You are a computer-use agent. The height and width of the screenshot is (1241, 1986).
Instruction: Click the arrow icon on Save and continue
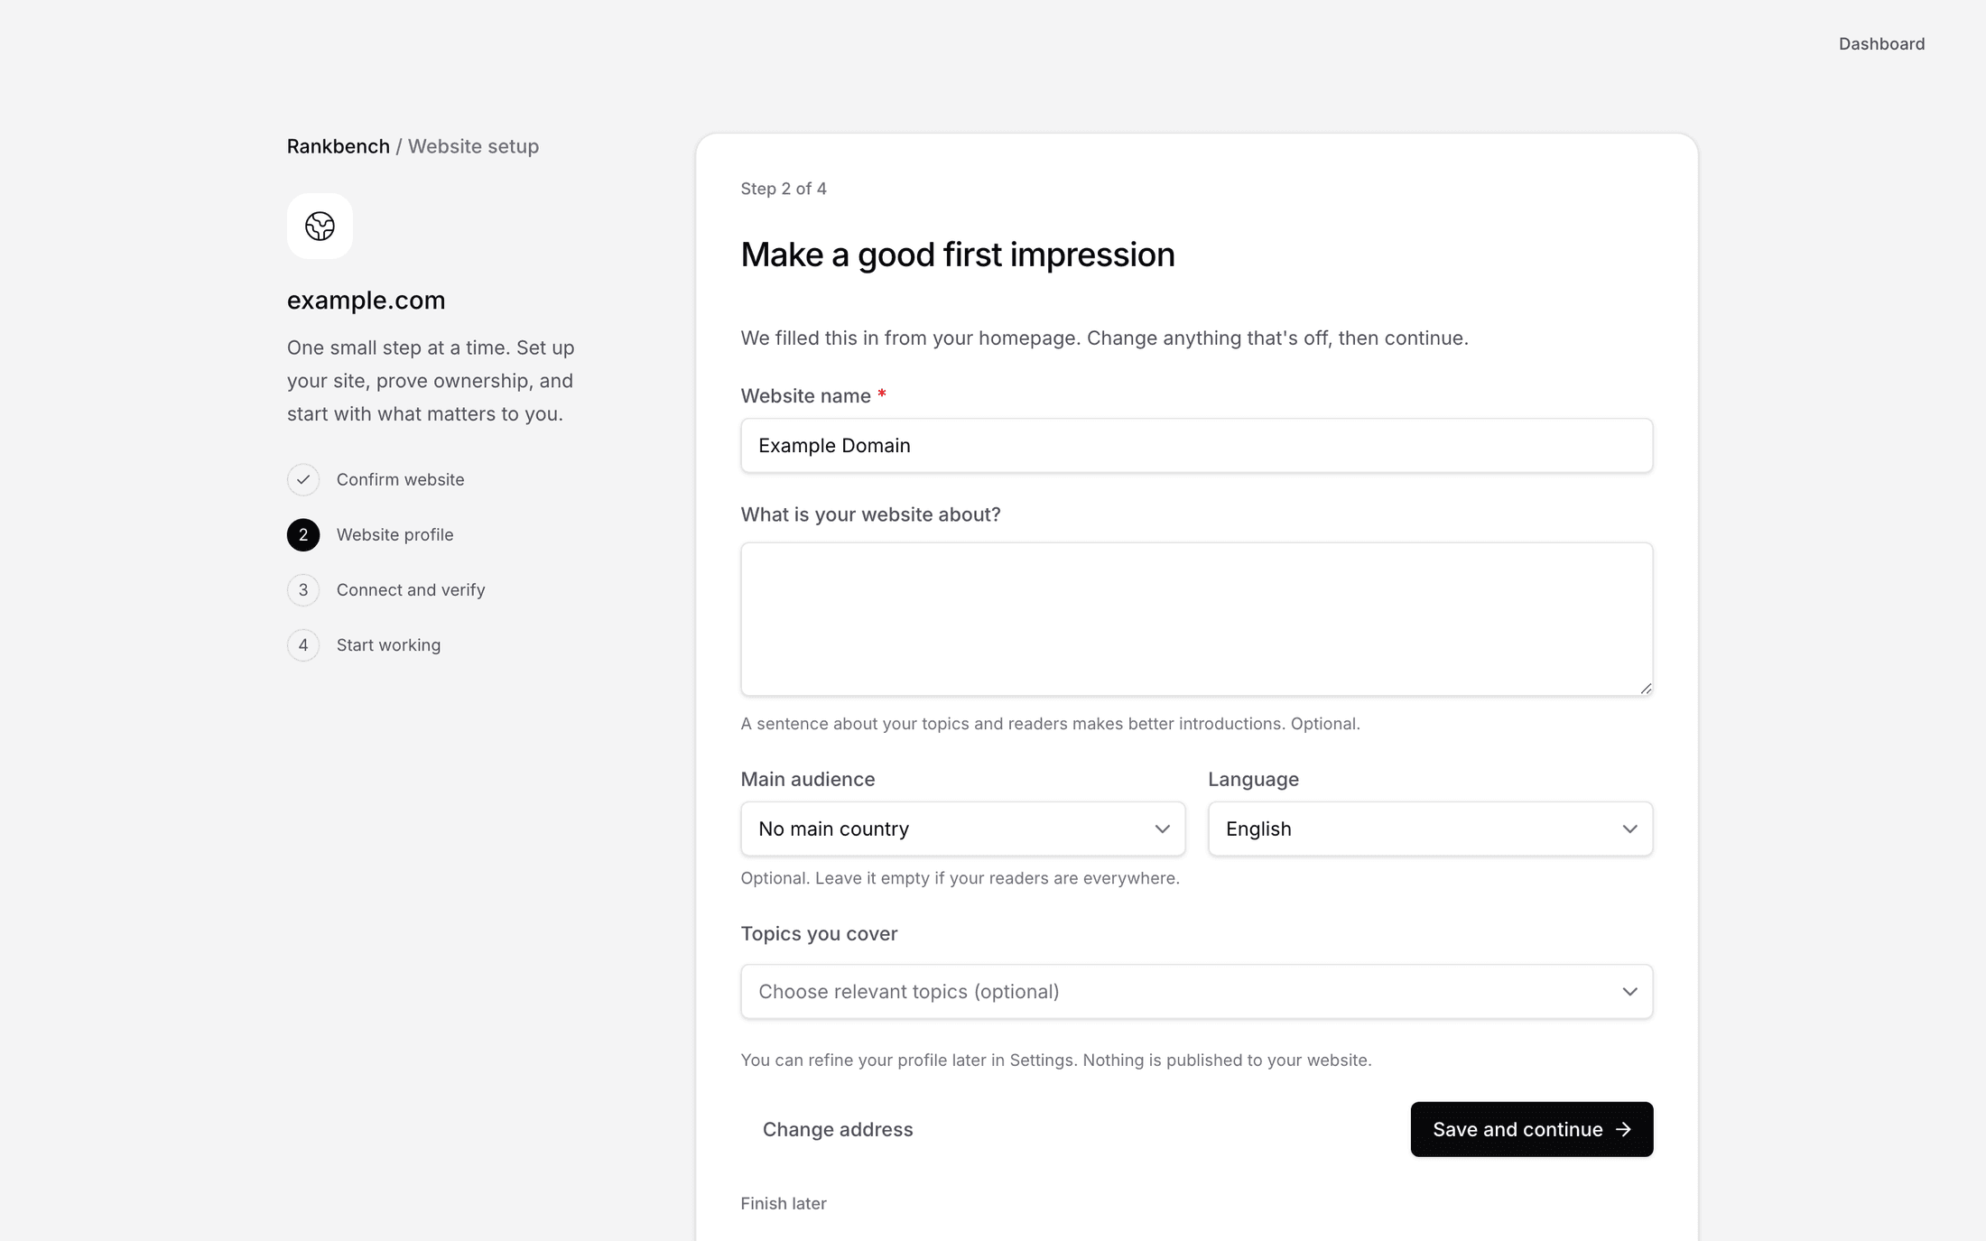[1624, 1129]
